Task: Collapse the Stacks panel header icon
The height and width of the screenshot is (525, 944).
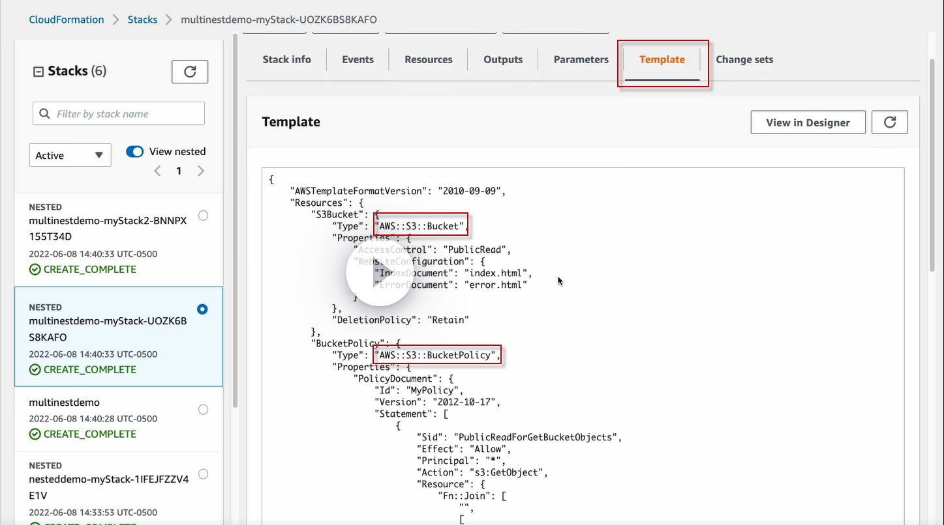Action: tap(38, 72)
